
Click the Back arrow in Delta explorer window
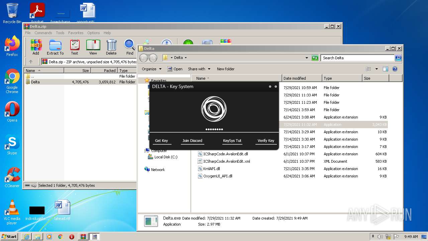point(144,58)
